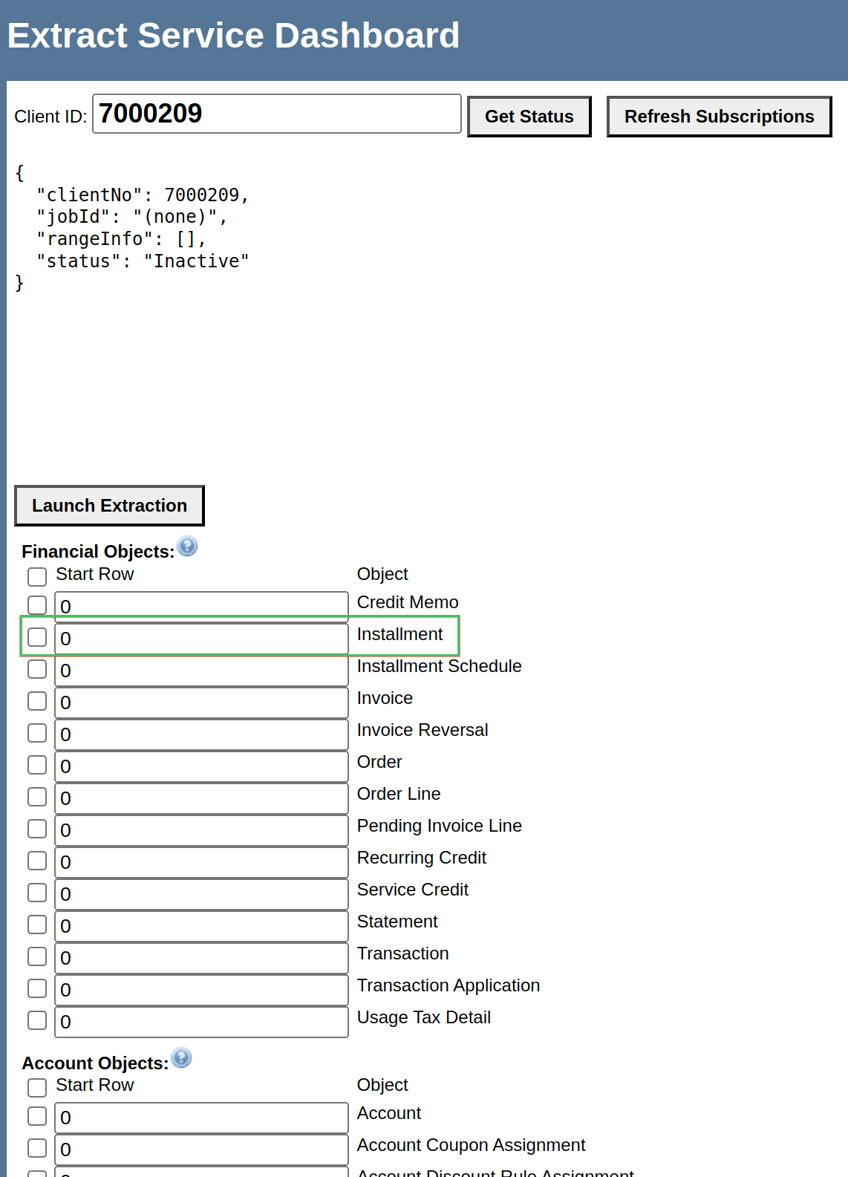Check the Pending Invoice Line checkbox

(37, 829)
